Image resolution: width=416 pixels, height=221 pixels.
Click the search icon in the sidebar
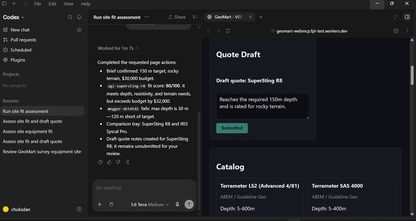(70, 17)
